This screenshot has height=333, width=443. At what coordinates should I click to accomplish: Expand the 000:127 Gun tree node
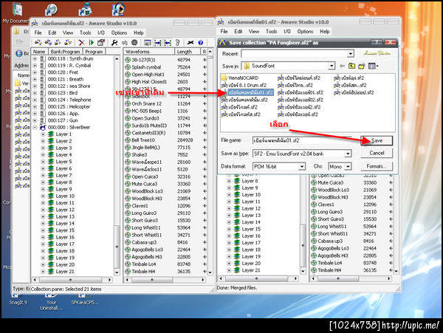[35, 120]
